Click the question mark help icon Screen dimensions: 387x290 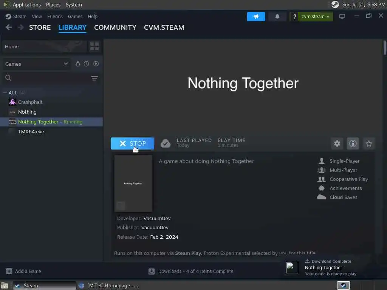[x=294, y=17]
